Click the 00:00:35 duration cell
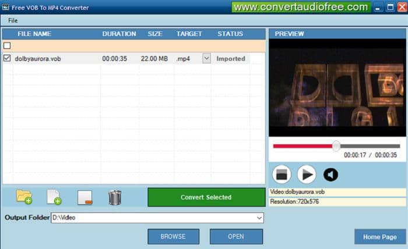The width and height of the screenshot is (408, 249). 114,59
